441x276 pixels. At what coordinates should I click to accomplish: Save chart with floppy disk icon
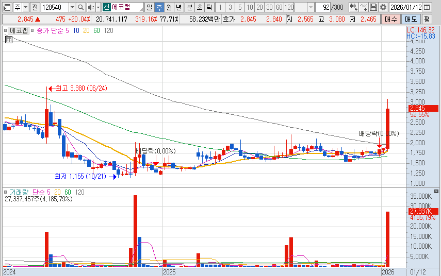coord(373,7)
